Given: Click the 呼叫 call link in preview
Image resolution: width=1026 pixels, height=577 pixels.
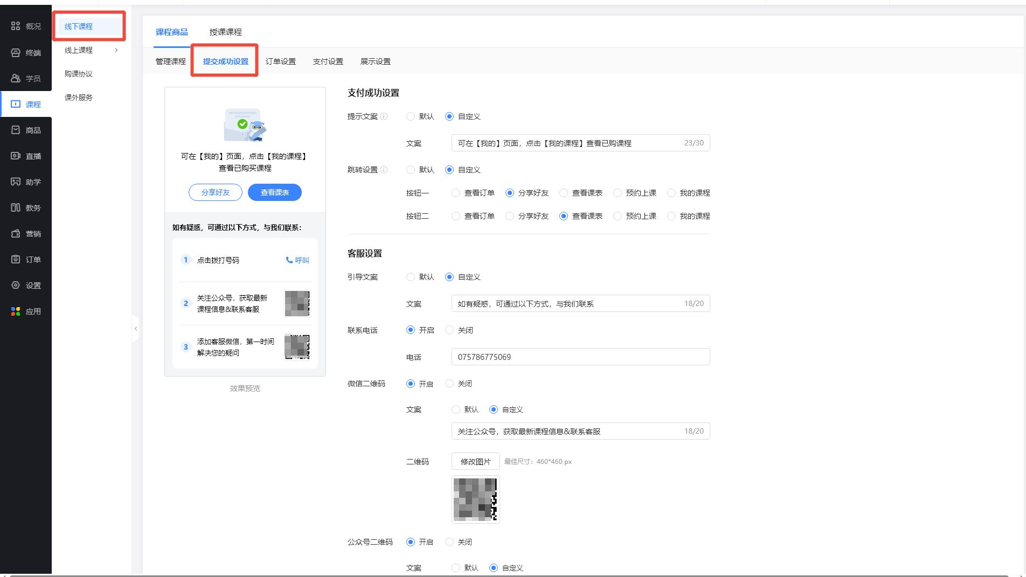Looking at the screenshot, I should tap(297, 260).
